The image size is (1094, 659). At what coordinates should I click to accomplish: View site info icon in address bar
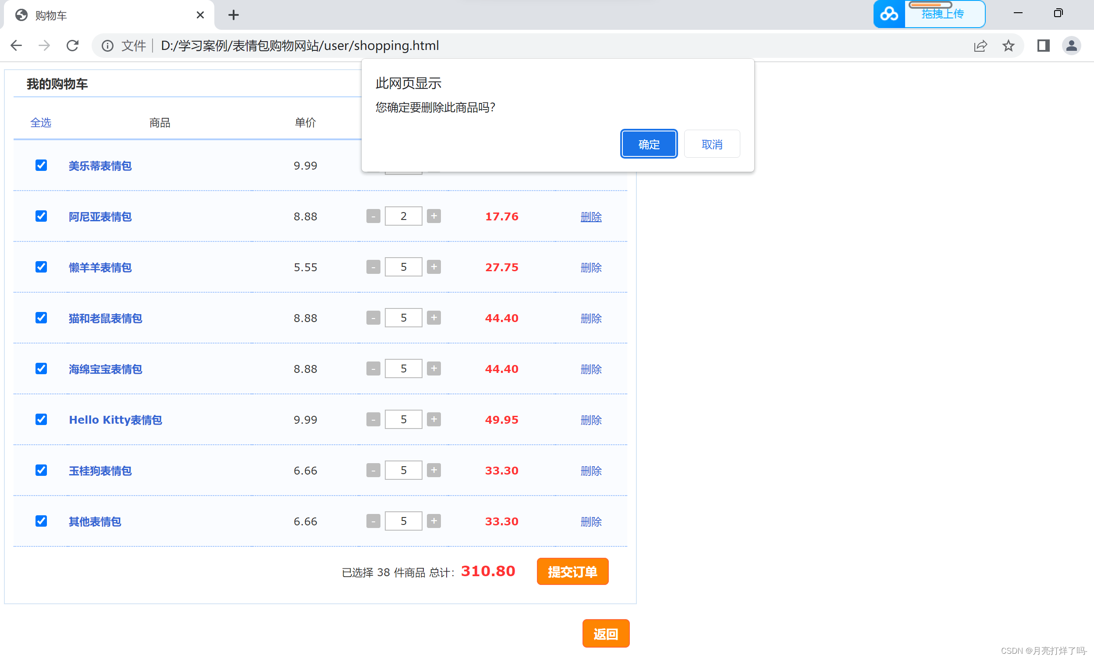(107, 46)
